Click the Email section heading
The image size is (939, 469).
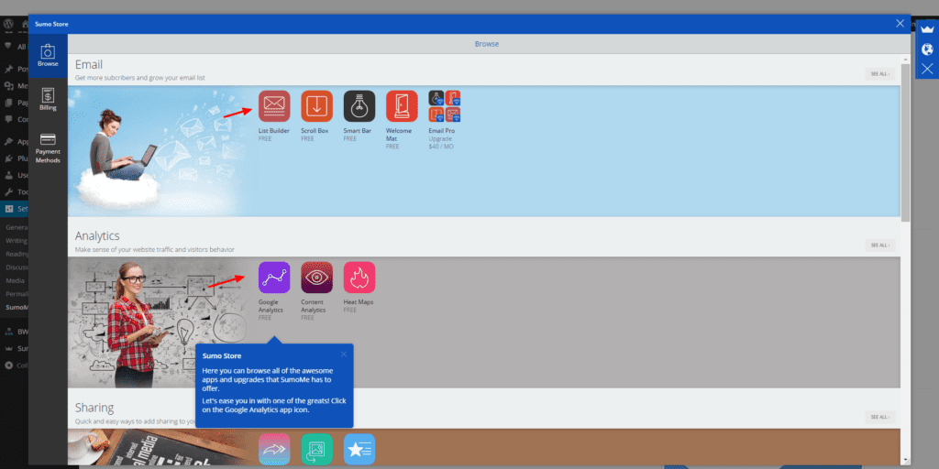89,65
